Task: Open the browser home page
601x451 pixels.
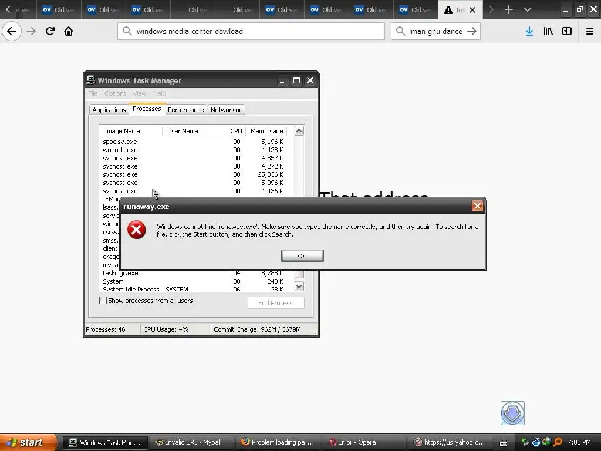Action: 69,31
